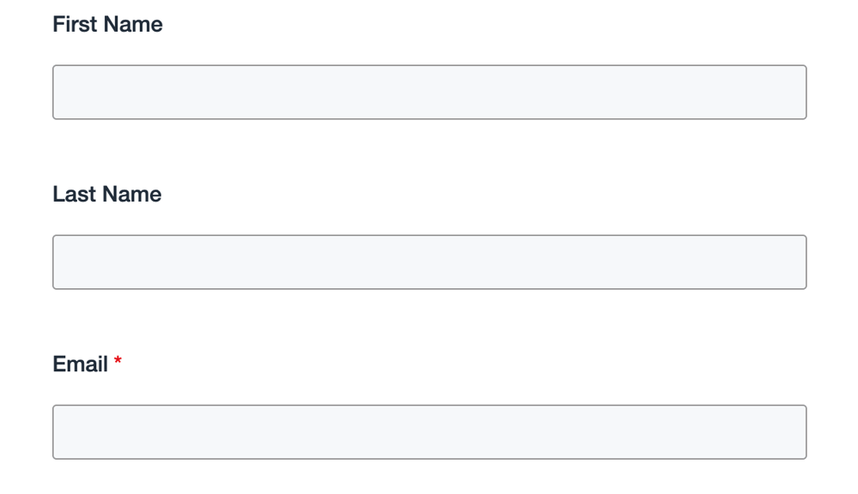Click the red required asterisk beside Email
This screenshot has height=494, width=858.
[x=118, y=362]
